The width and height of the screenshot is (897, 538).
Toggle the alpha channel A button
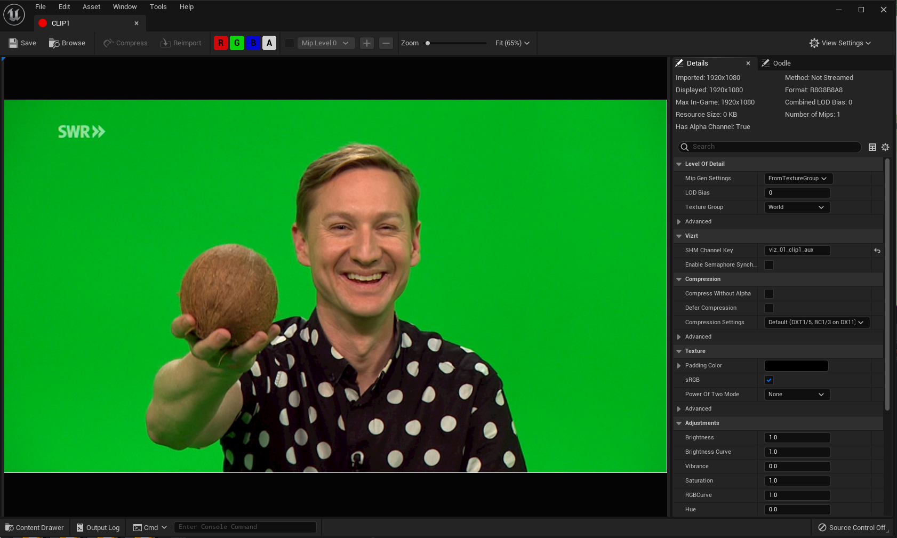pyautogui.click(x=269, y=43)
